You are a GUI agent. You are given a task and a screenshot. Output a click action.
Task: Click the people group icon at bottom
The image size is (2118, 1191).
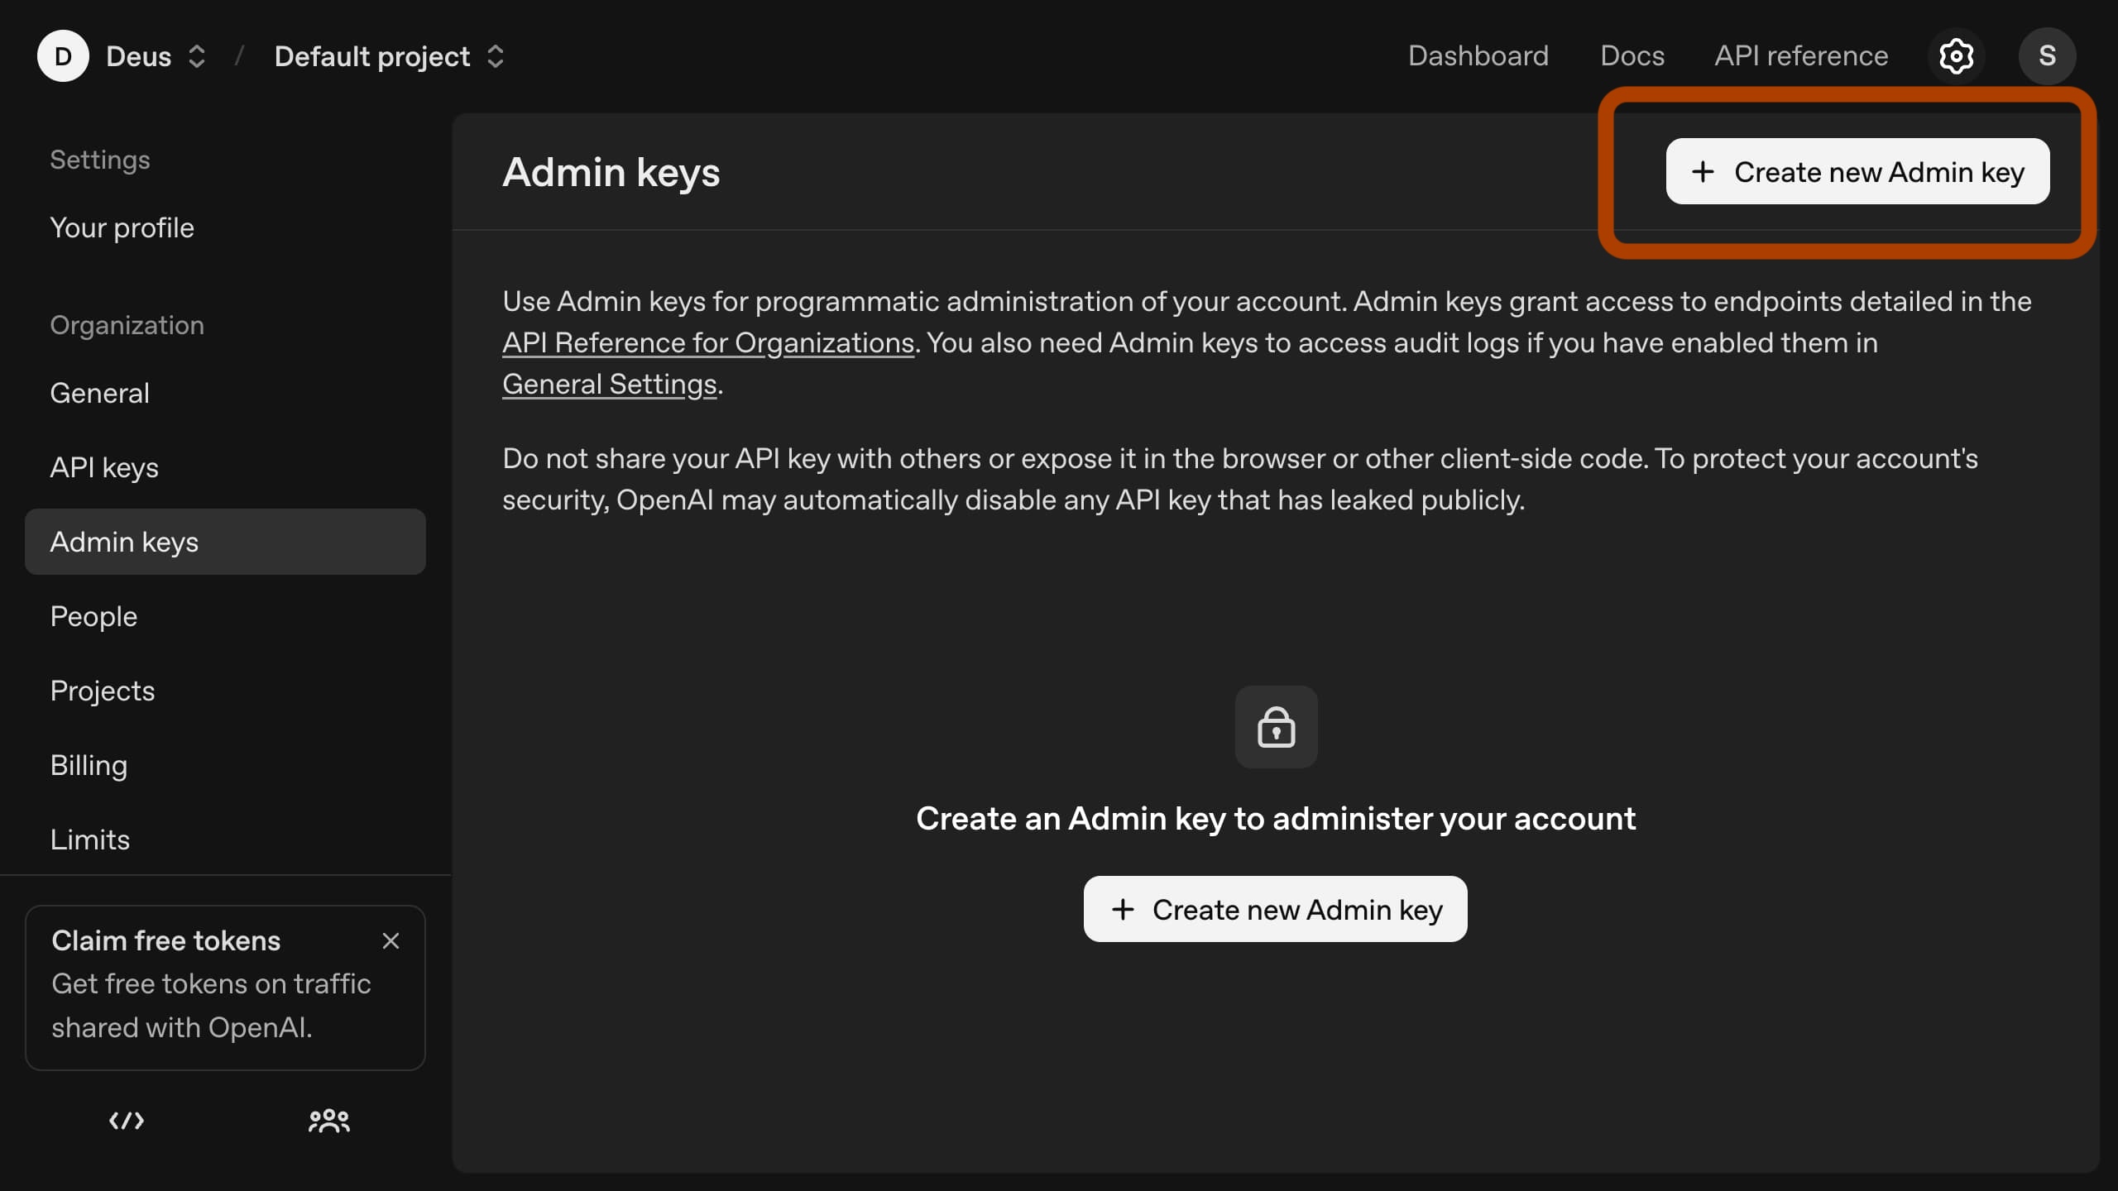(328, 1121)
